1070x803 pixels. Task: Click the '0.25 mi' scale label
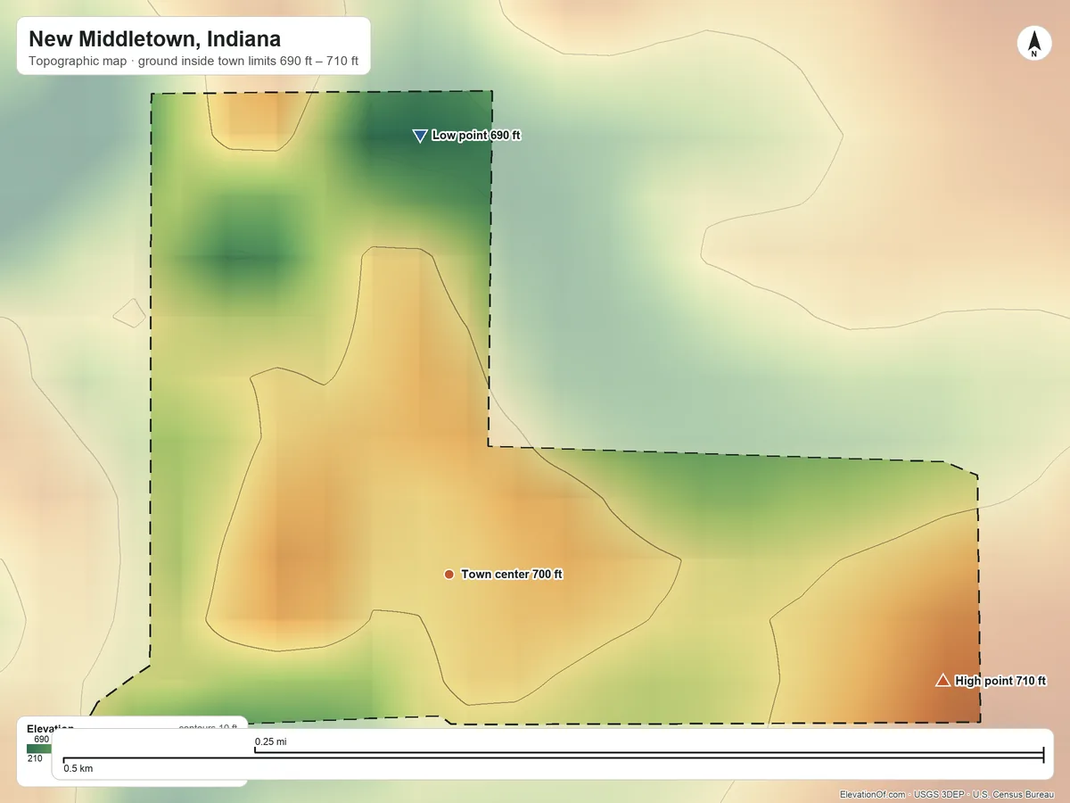pyautogui.click(x=271, y=741)
